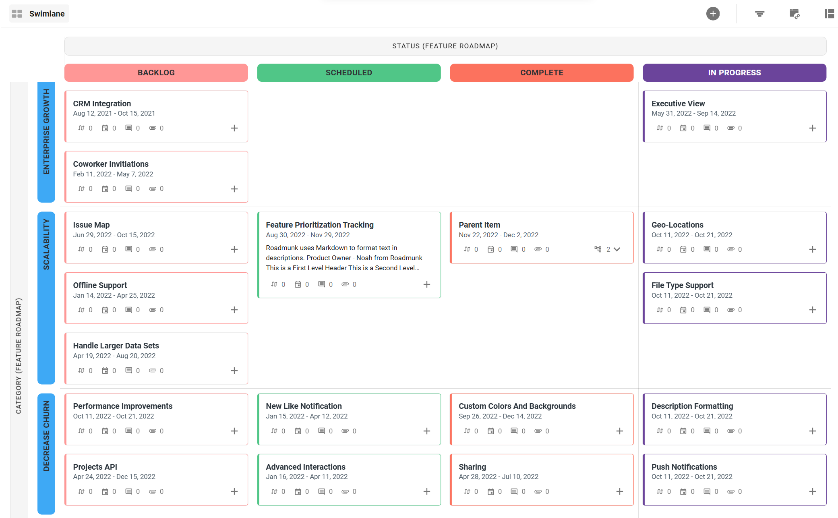Screen dimensions: 838x518
Task: Select the BACKLOG column header
Action: click(156, 73)
